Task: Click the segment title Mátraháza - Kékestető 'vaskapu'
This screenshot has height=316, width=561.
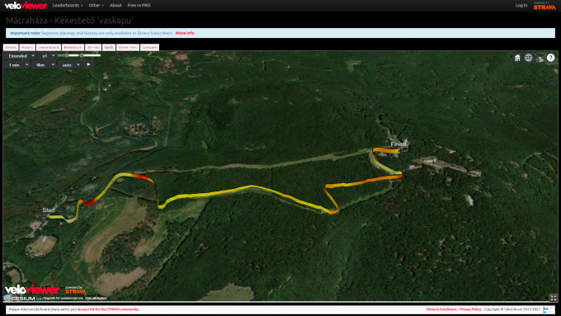Action: [69, 21]
